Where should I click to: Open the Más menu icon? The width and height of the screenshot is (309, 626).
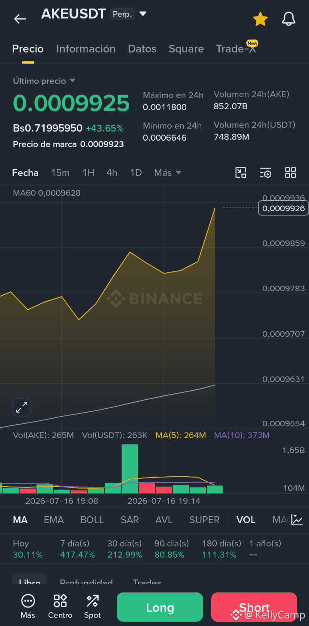tap(28, 606)
